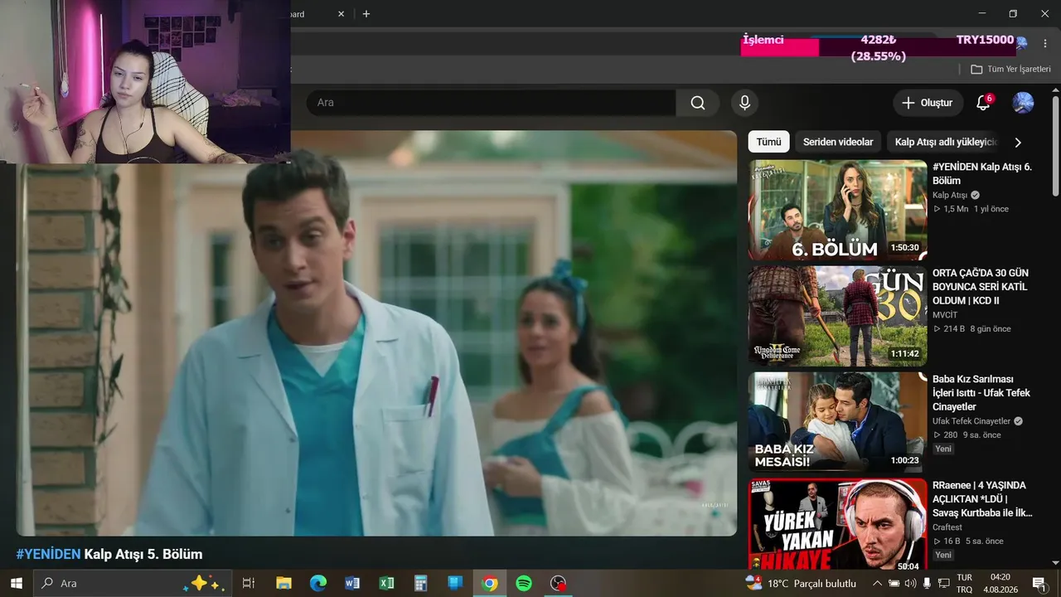Screen dimensions: 1061x597
Task: Open the Yürek Yakan Hikaye thumbnail
Action: (837, 524)
